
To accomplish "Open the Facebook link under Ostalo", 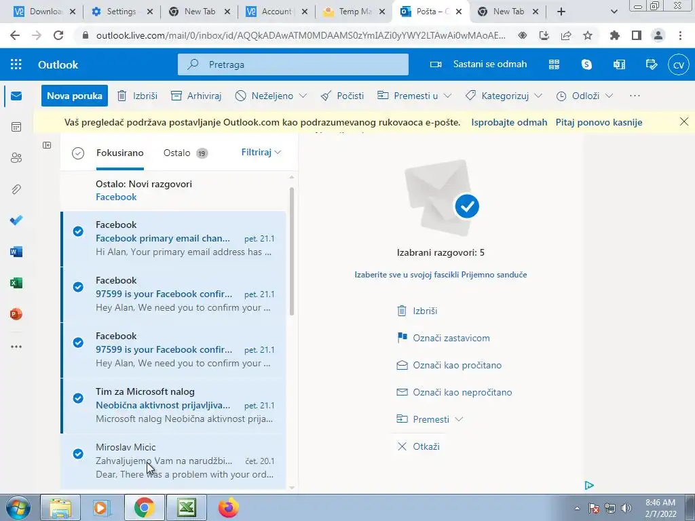I will point(116,197).
